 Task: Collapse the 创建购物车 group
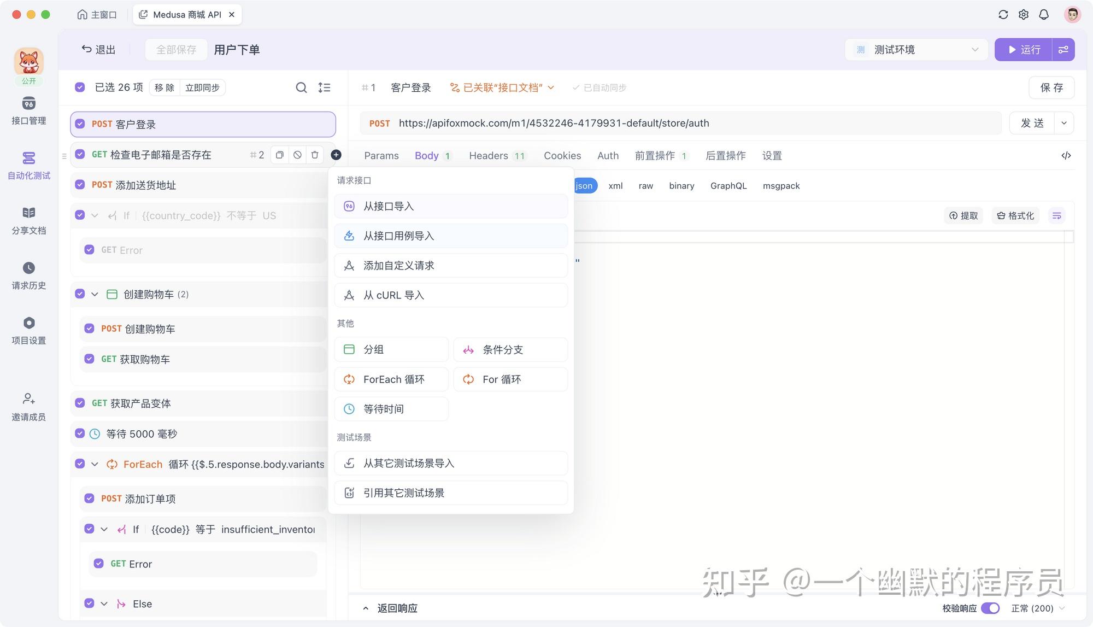pyautogui.click(x=94, y=294)
